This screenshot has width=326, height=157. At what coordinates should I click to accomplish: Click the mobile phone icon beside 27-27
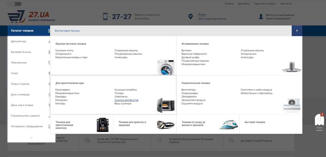coord(105,16)
